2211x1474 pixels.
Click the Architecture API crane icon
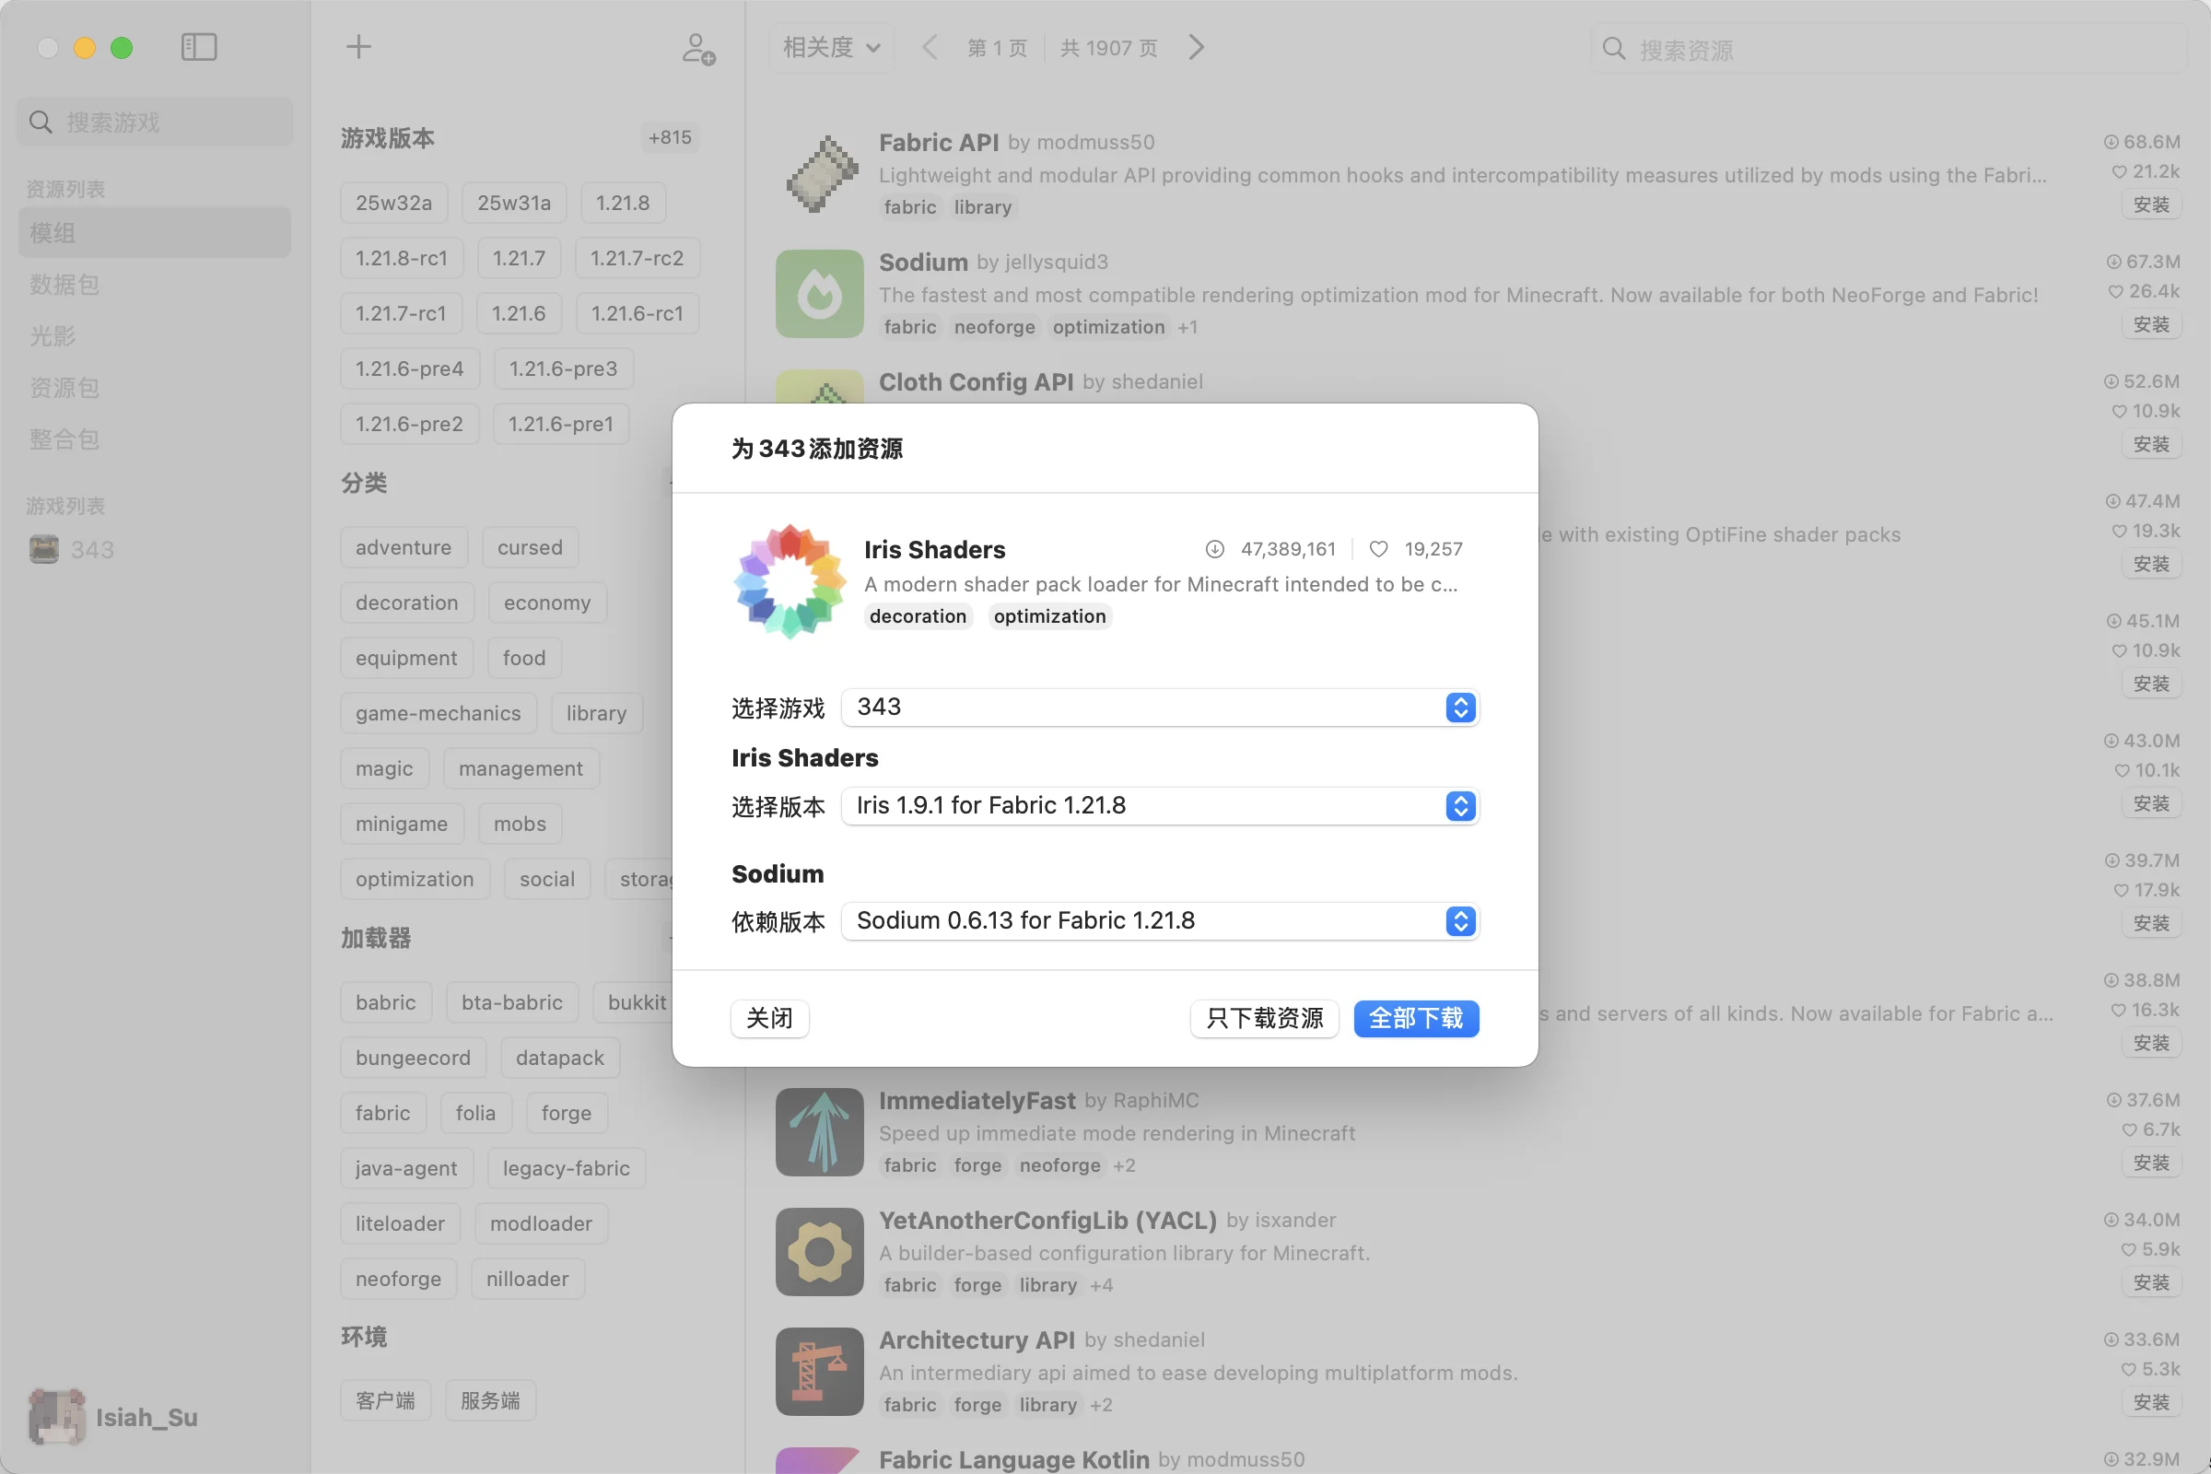tap(819, 1371)
